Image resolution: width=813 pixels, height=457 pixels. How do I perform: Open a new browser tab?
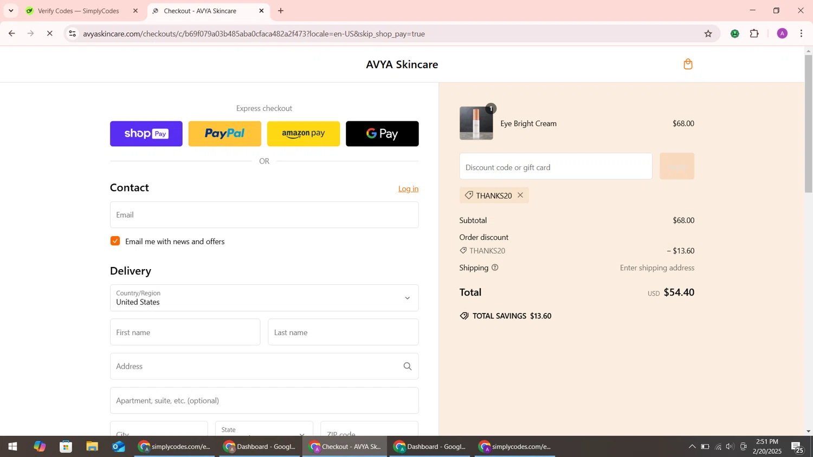281,11
